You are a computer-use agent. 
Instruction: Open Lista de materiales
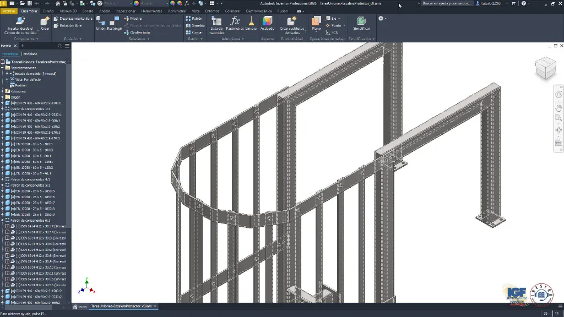point(216,25)
